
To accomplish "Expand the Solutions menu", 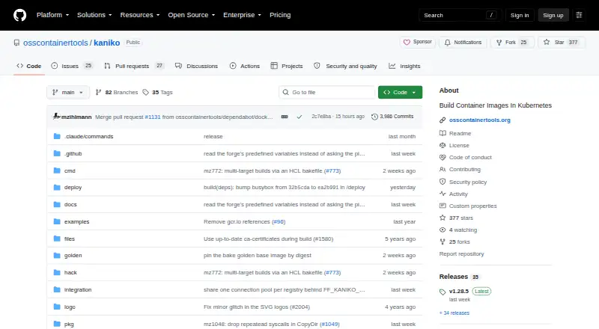I will (x=94, y=15).
